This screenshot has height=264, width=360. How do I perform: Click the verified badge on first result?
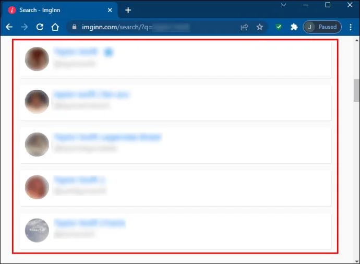pyautogui.click(x=109, y=52)
